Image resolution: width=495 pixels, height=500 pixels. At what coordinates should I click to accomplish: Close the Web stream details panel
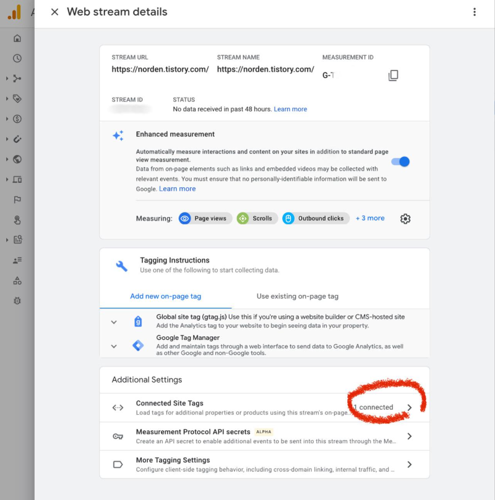click(54, 12)
